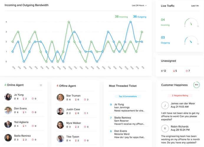This screenshot has width=204, height=147.
Task: Toggle the 36 Outgoing legend series
Action: click(140, 16)
